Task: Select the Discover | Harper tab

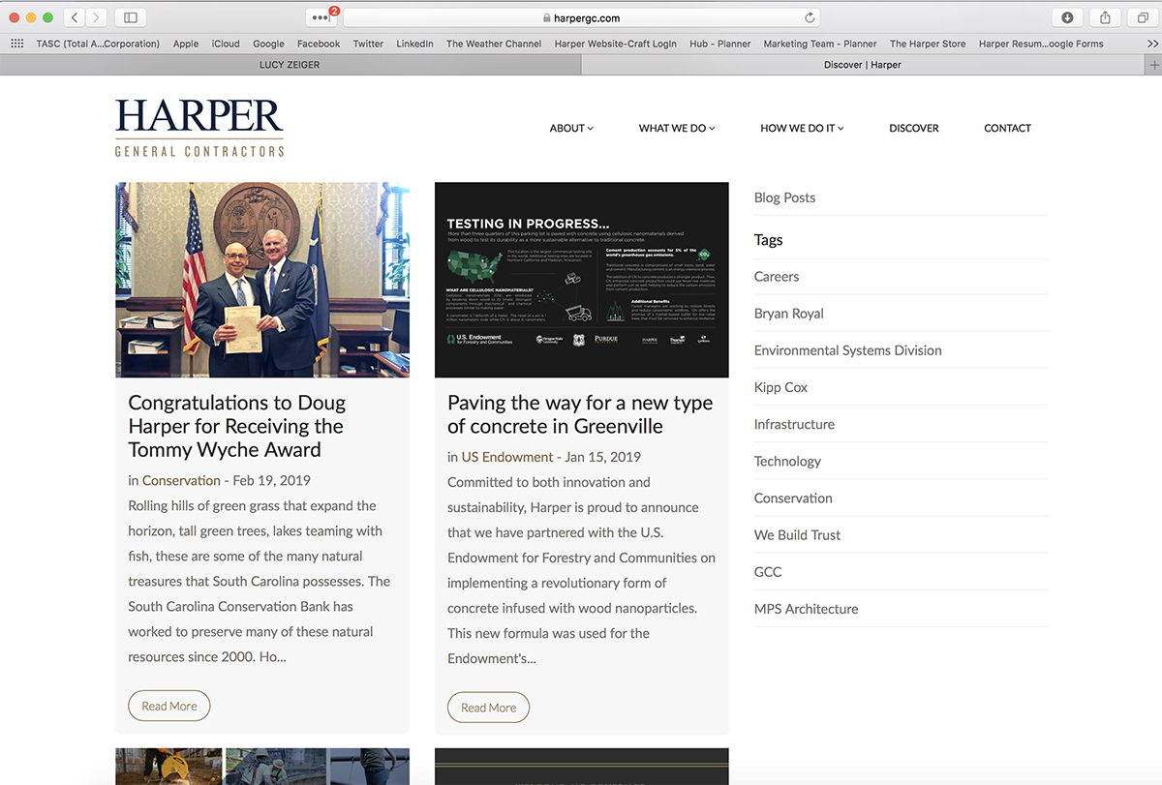Action: (863, 64)
